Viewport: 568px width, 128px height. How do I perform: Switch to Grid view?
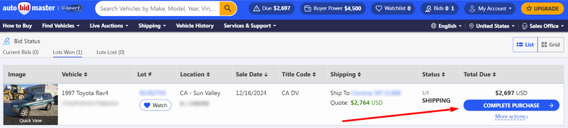(550, 45)
